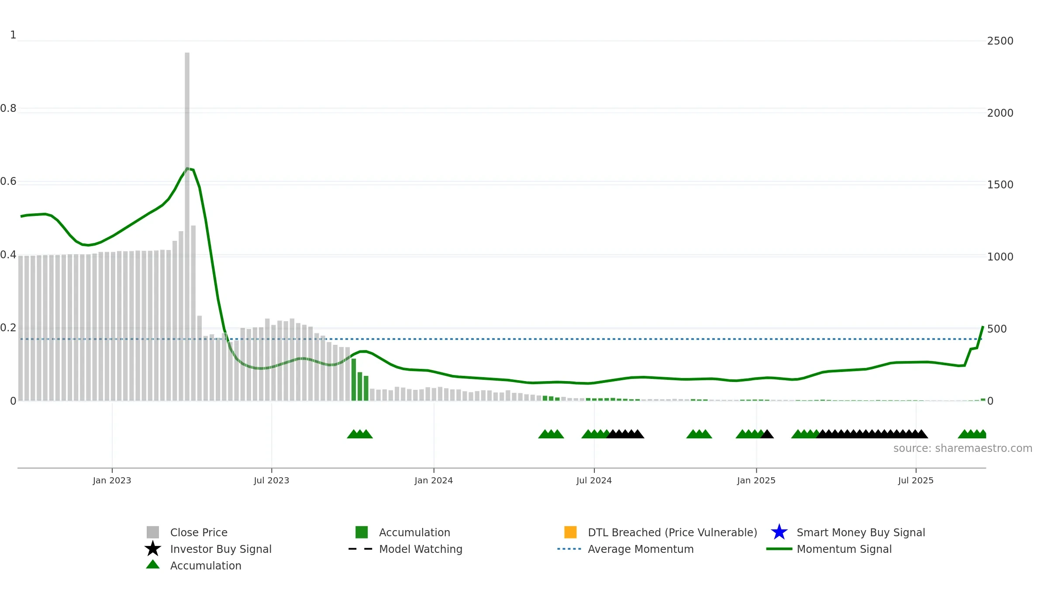
Task: Toggle the DTL Breached (Price Vulnerable) label
Action: point(672,532)
